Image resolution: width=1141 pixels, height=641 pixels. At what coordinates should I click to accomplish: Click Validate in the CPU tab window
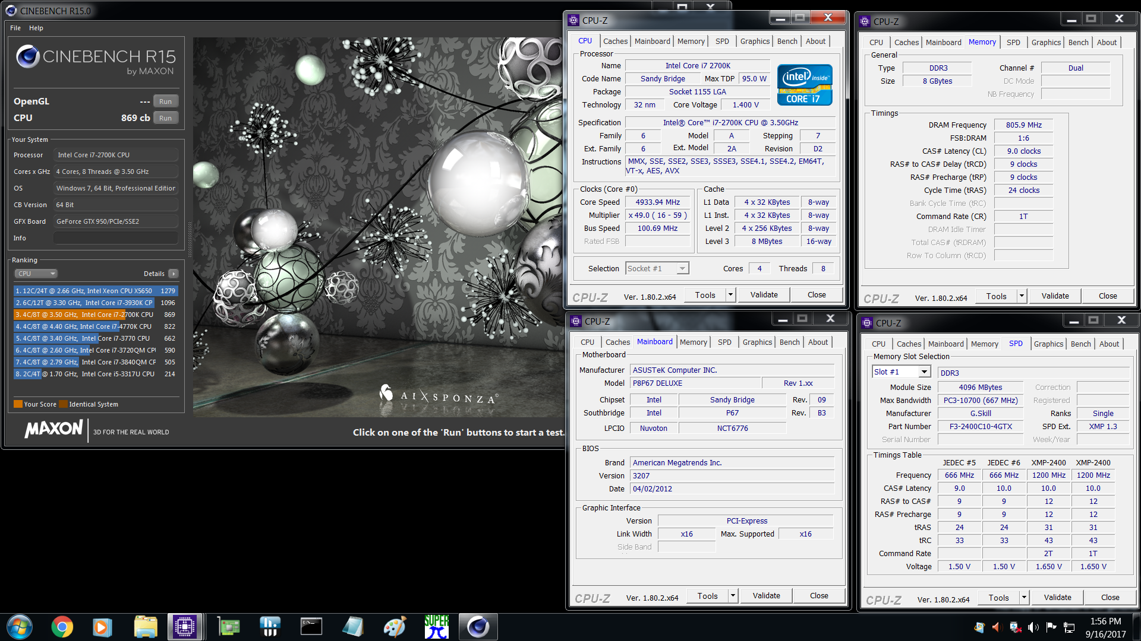[764, 295]
